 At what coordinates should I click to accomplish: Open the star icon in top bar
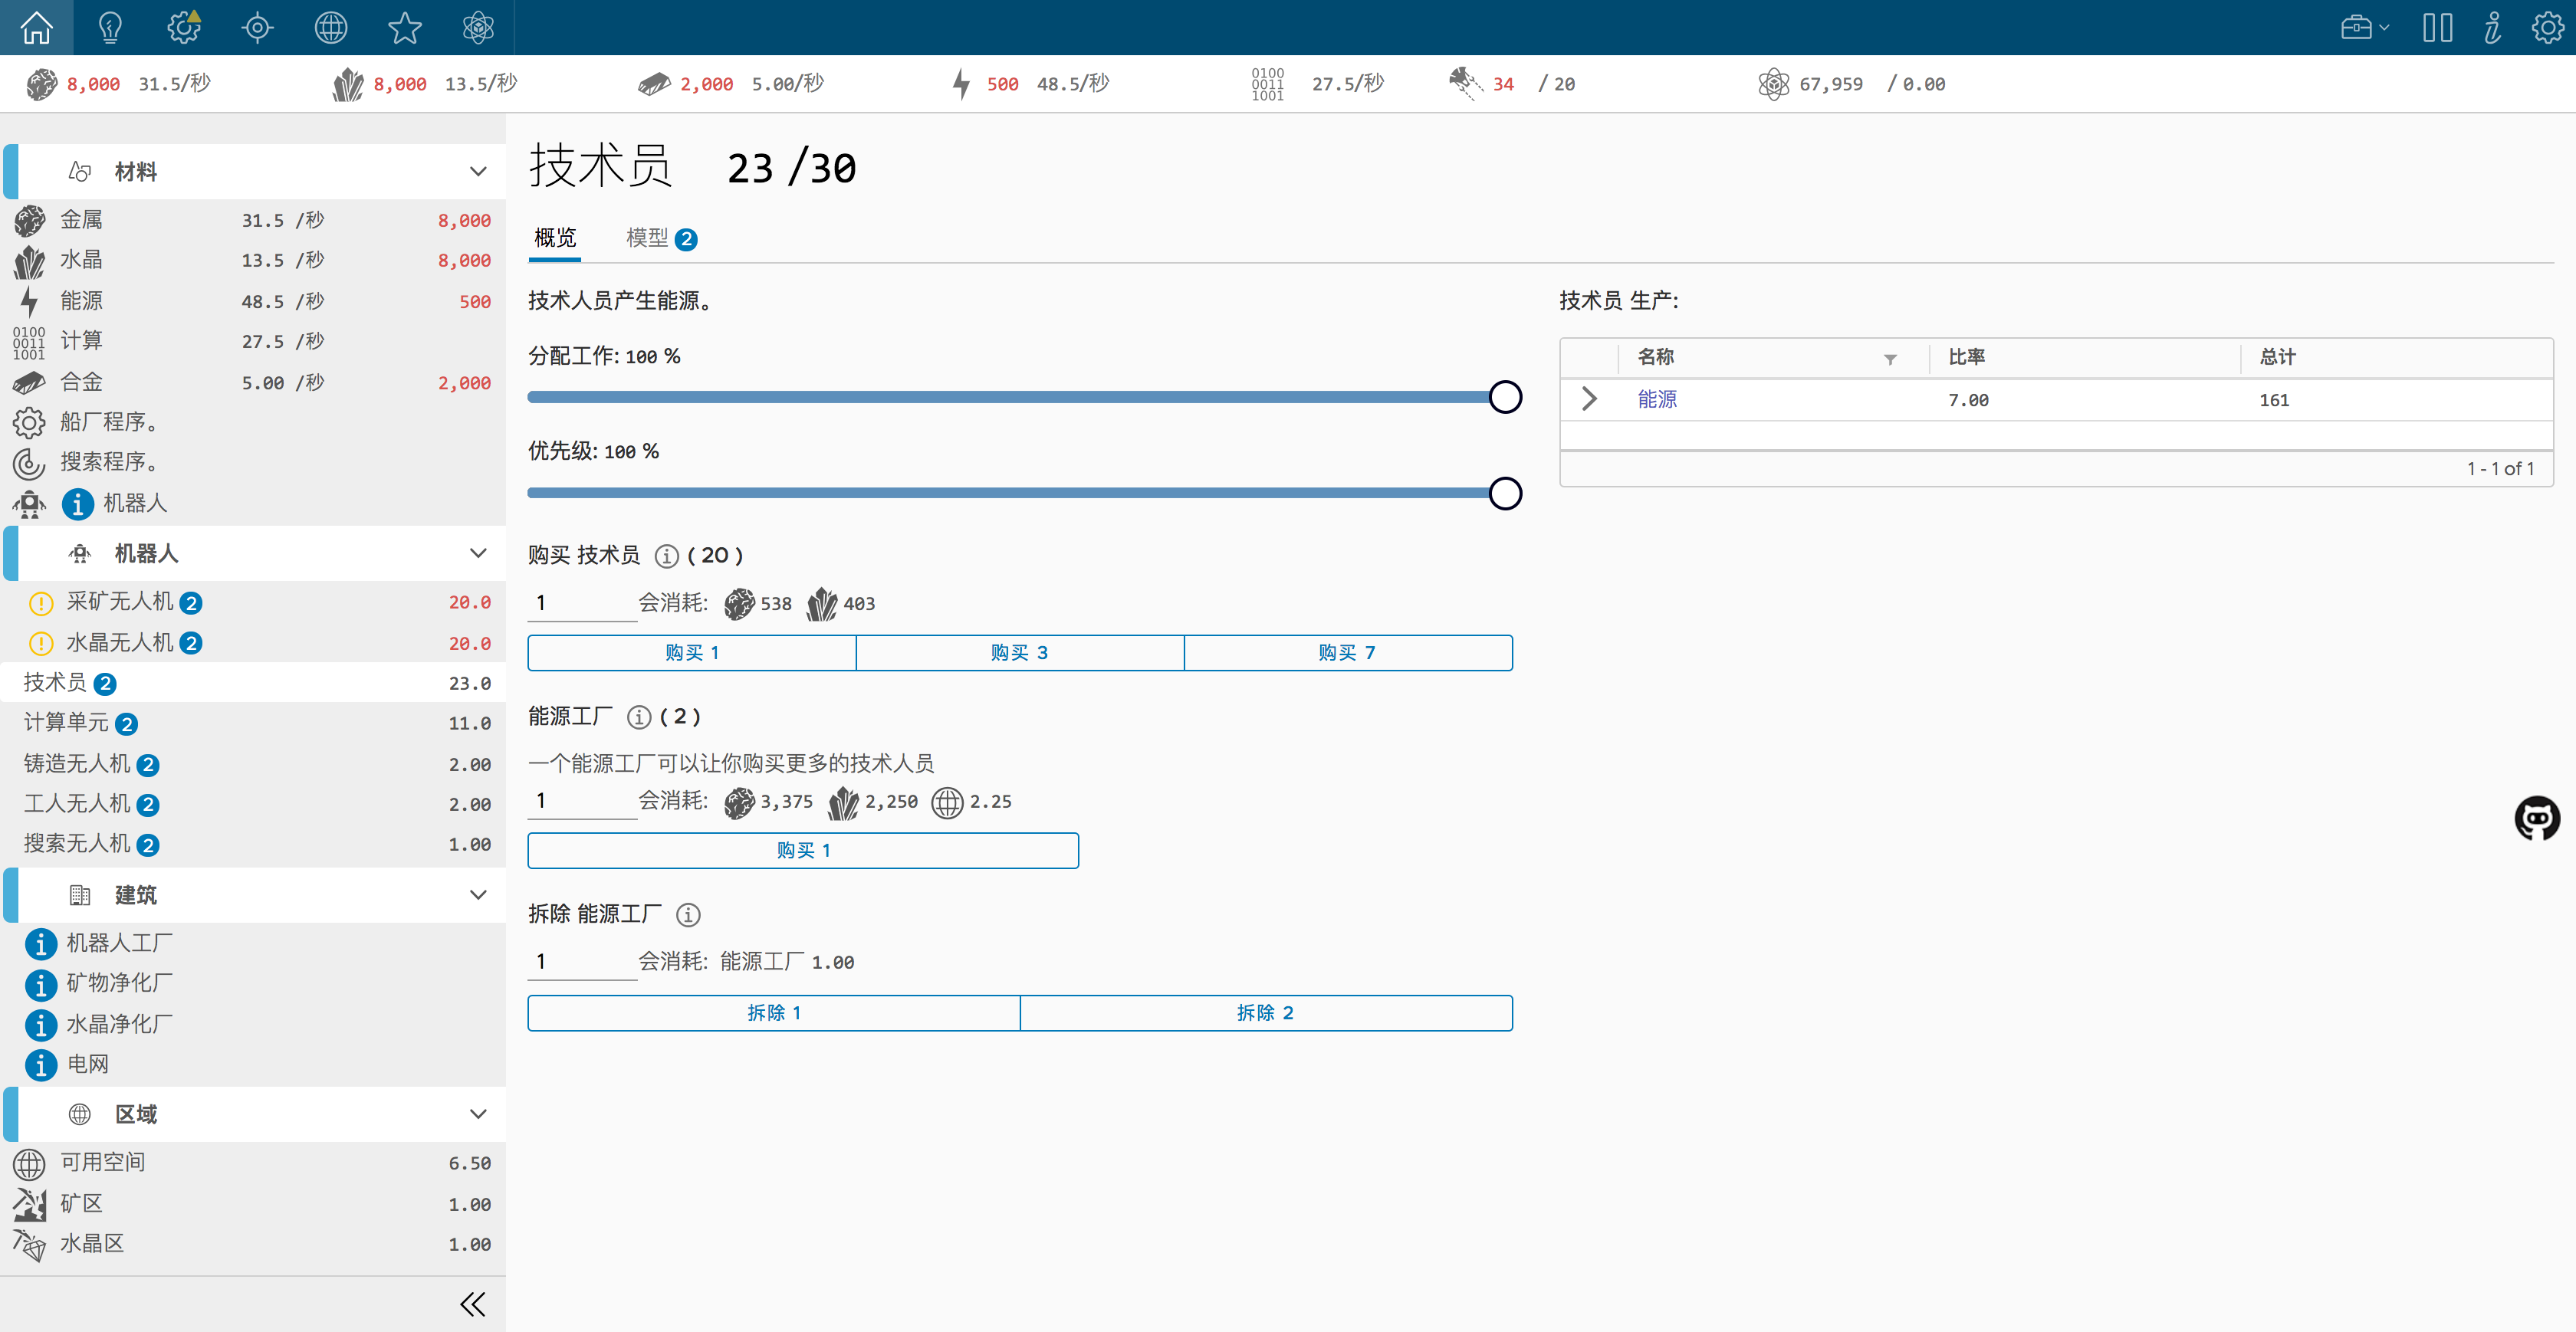click(405, 27)
